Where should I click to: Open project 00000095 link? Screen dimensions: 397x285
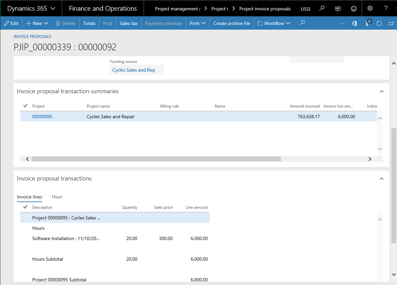coord(42,117)
